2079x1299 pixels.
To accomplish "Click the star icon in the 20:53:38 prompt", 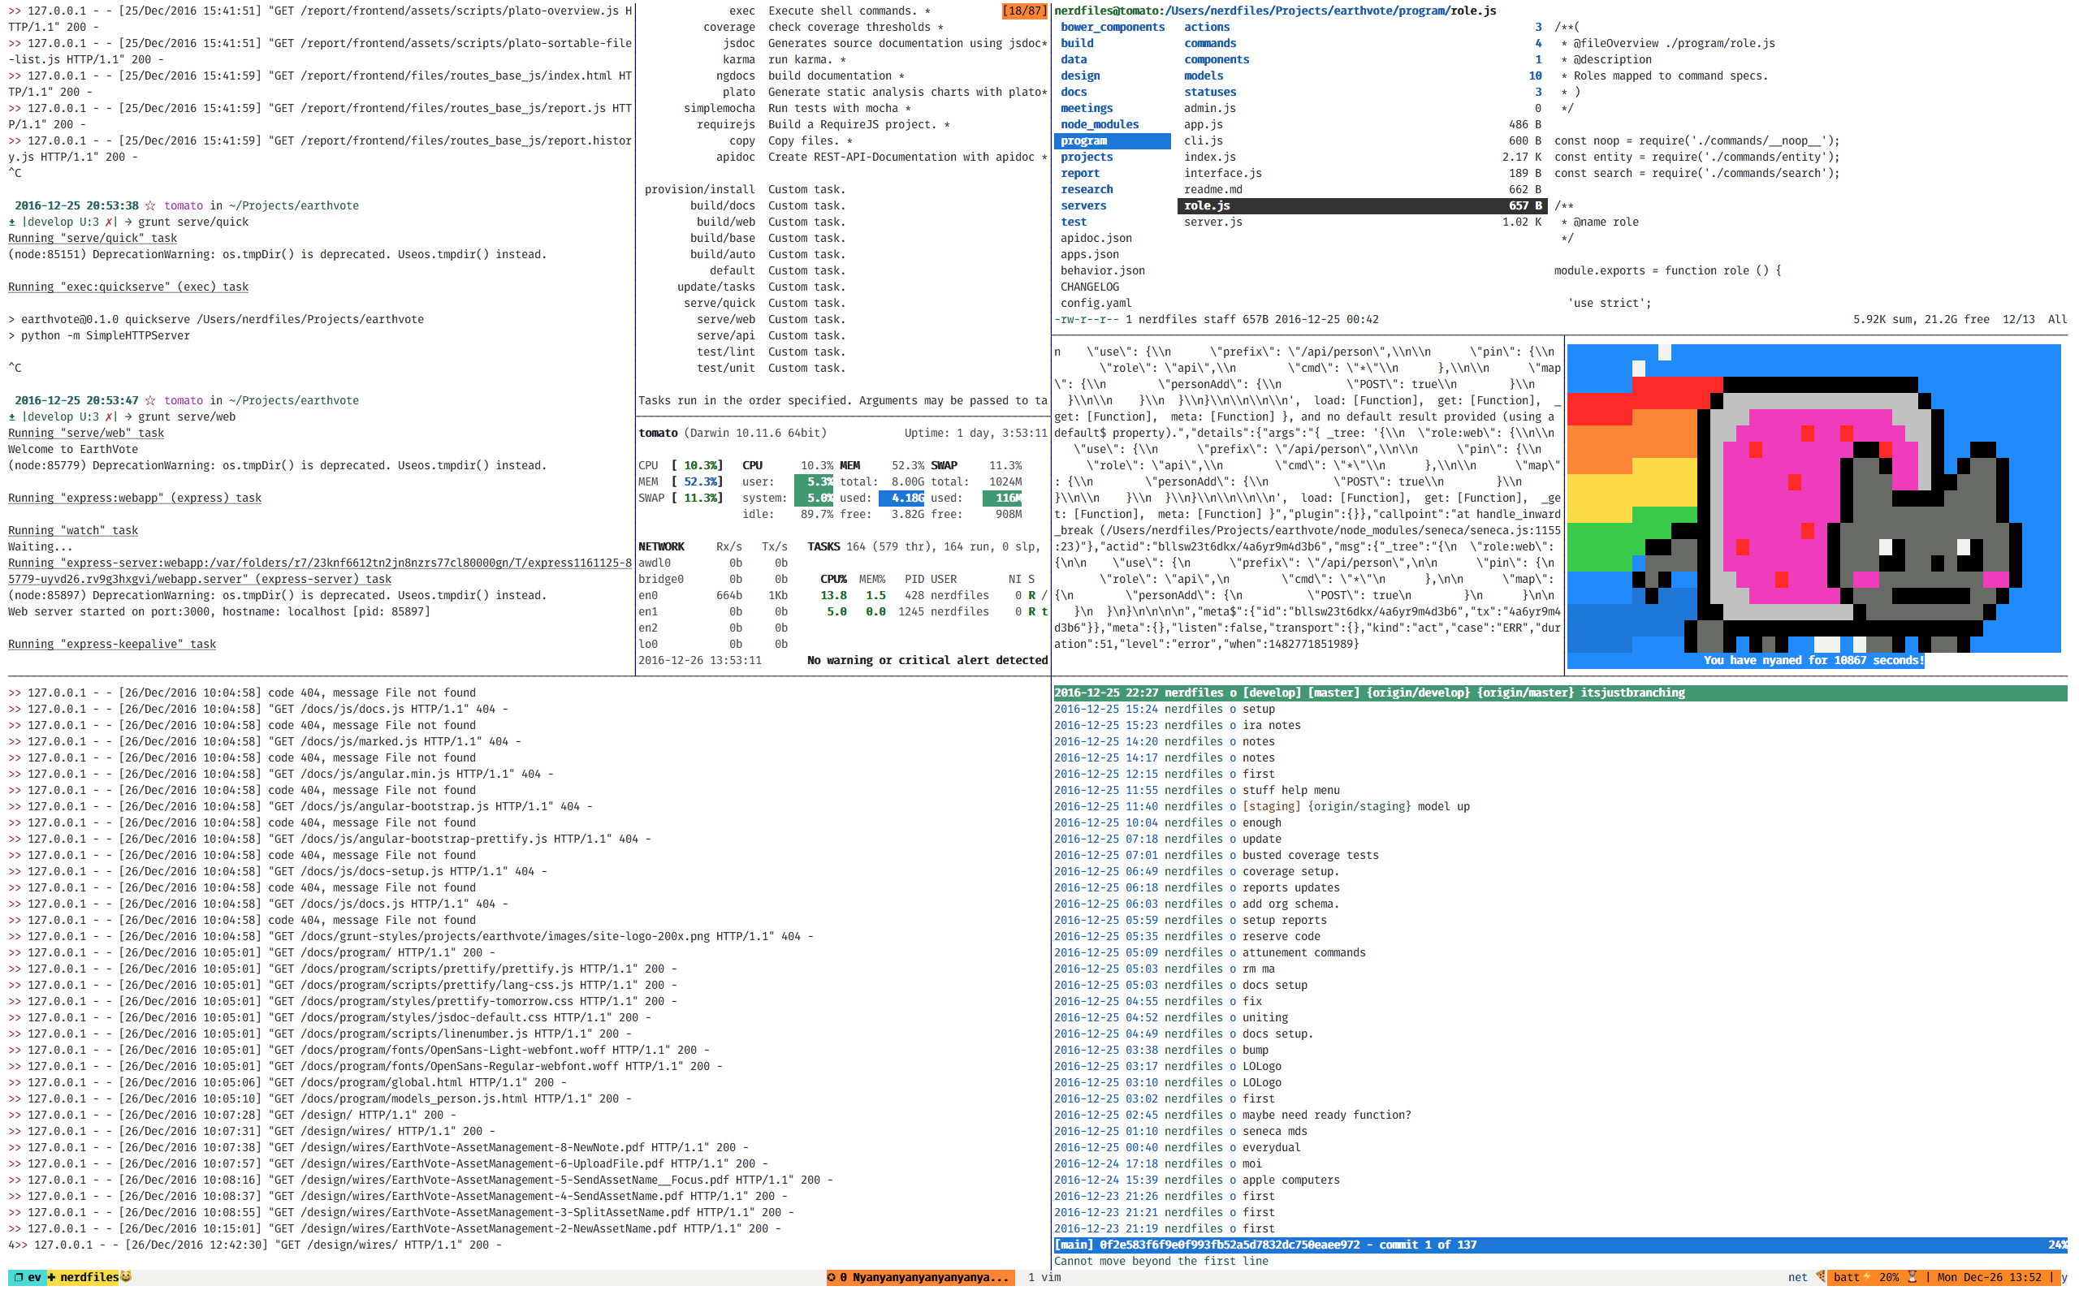I will coord(150,205).
